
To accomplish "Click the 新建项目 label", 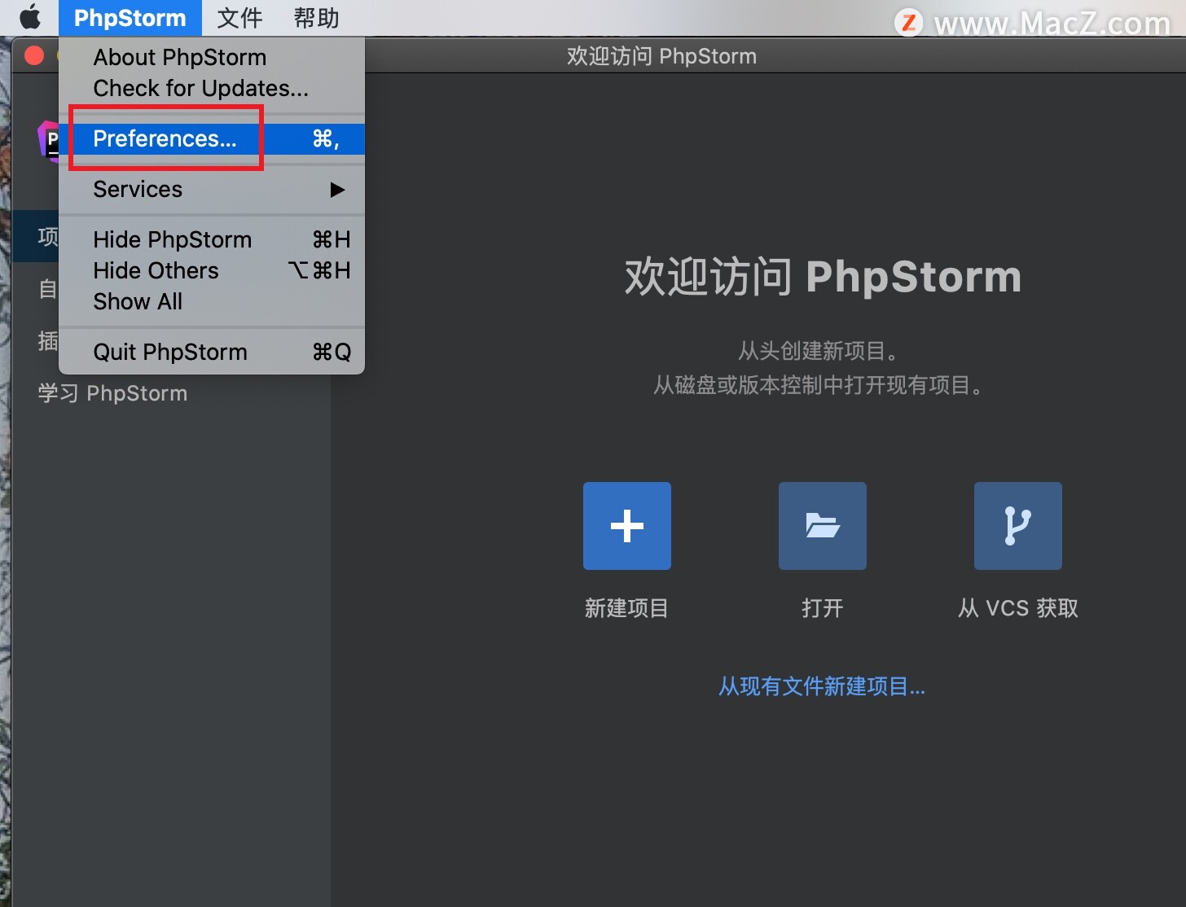I will tap(626, 608).
